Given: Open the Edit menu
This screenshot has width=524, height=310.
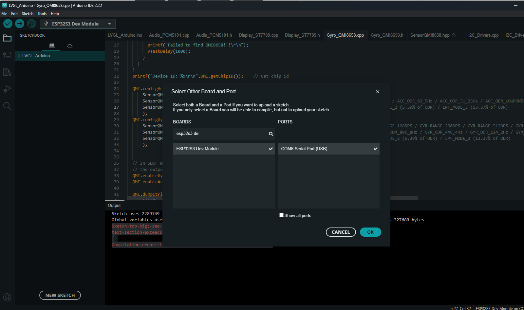Looking at the screenshot, I should tap(14, 14).
